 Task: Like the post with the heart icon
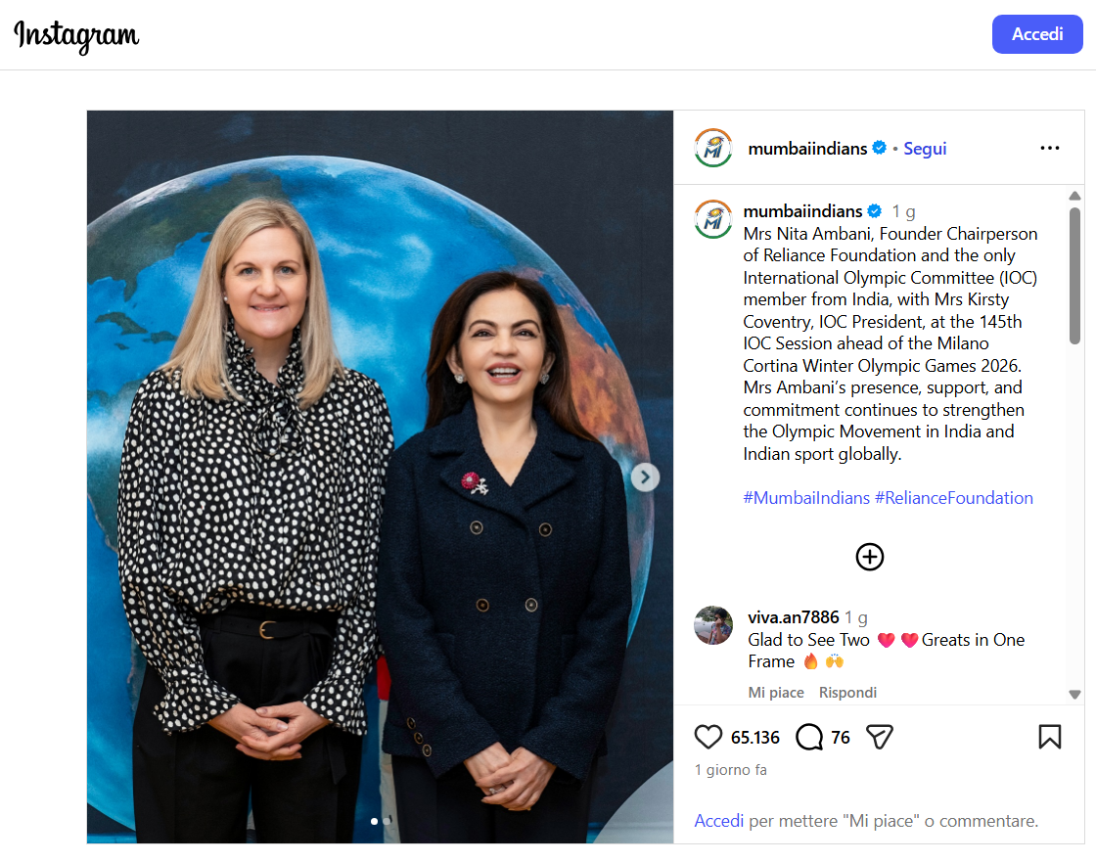pyautogui.click(x=708, y=737)
